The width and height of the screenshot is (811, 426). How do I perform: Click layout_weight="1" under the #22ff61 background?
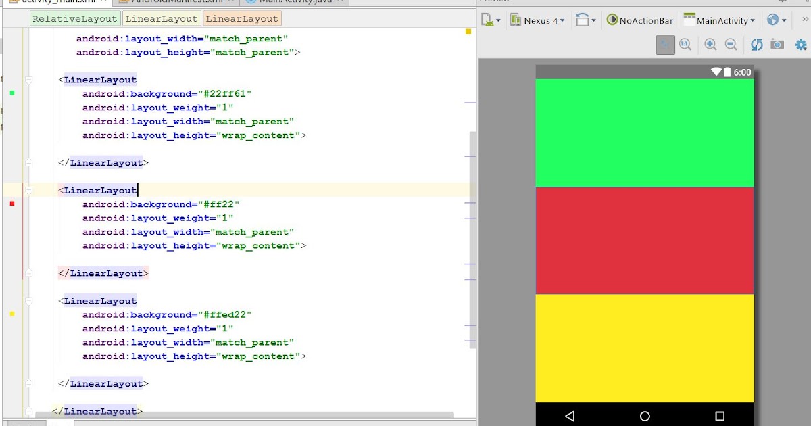[157, 108]
